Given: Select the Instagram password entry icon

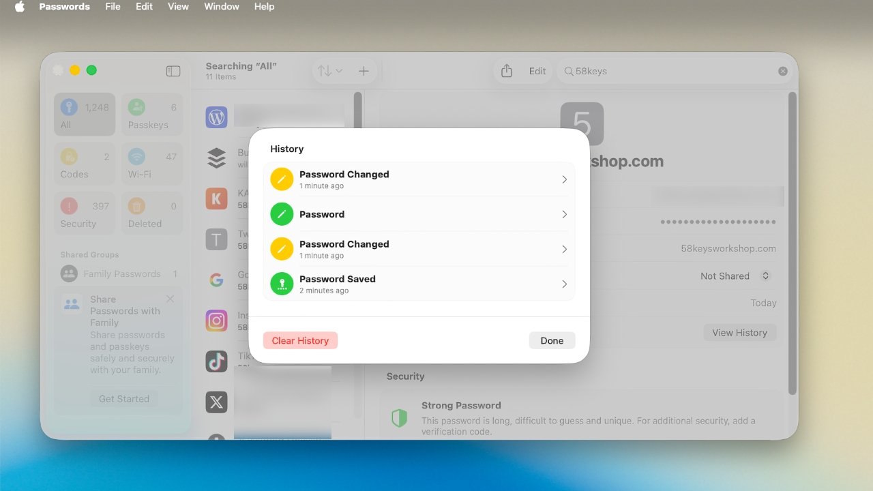Looking at the screenshot, I should coord(216,321).
